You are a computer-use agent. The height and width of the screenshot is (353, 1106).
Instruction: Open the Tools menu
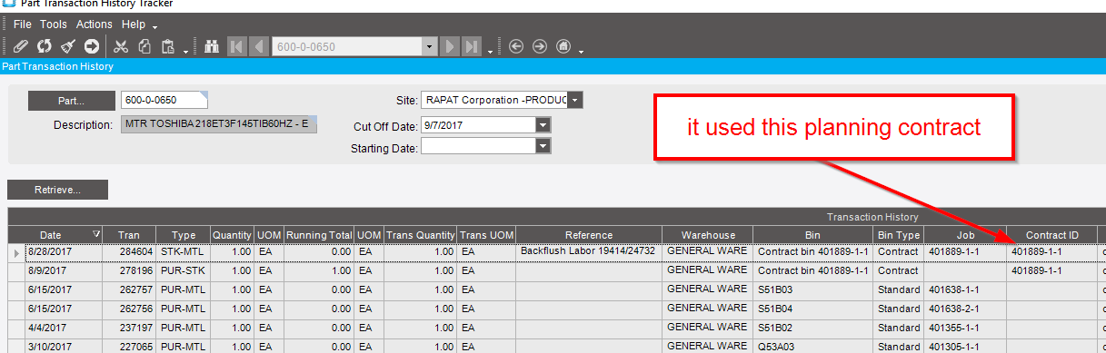54,25
